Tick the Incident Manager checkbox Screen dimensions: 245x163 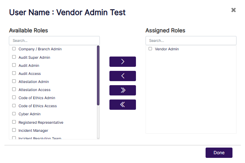(14, 130)
